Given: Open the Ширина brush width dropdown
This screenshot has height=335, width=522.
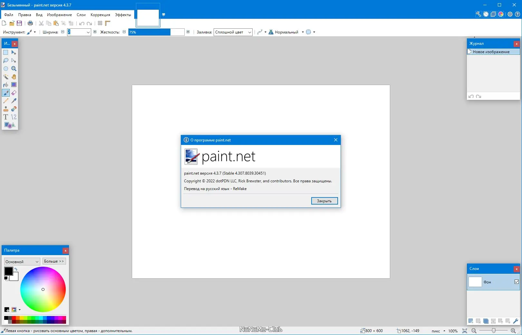Looking at the screenshot, I should pos(79,32).
